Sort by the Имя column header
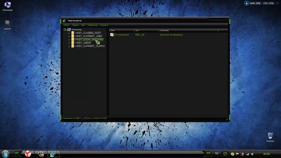Screen dimensions: 281x158 tap(122, 30)
